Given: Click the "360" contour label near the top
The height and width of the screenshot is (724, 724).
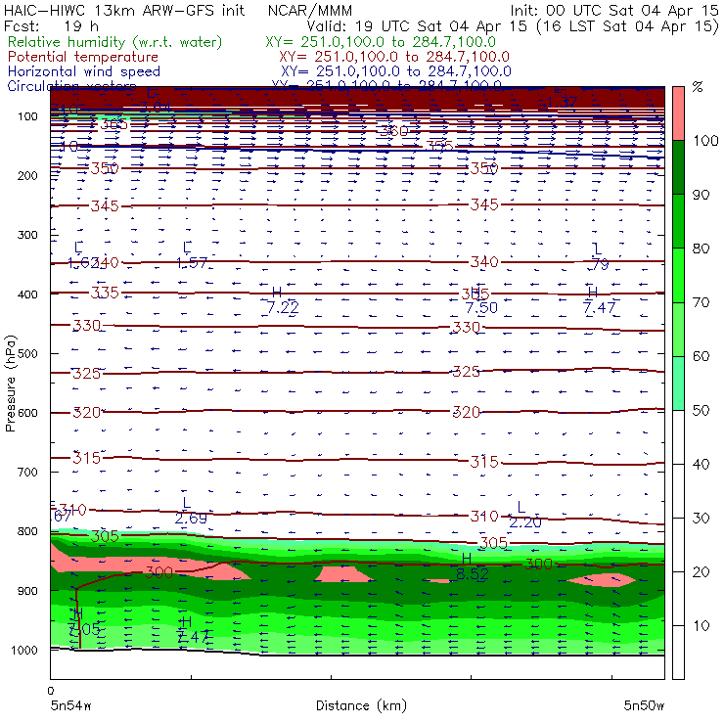Looking at the screenshot, I should (x=394, y=131).
